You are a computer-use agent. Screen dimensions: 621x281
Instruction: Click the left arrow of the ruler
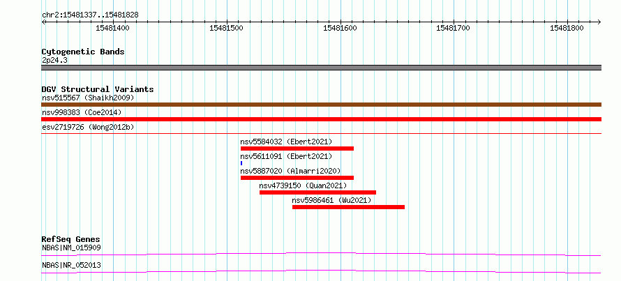click(43, 22)
